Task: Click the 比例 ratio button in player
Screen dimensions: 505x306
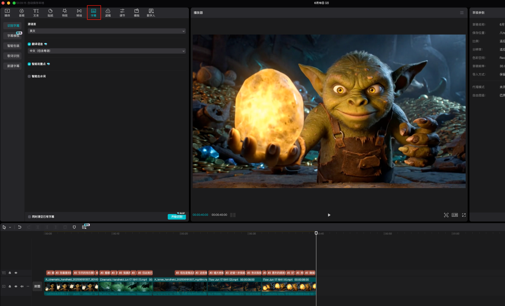Action: coord(455,215)
